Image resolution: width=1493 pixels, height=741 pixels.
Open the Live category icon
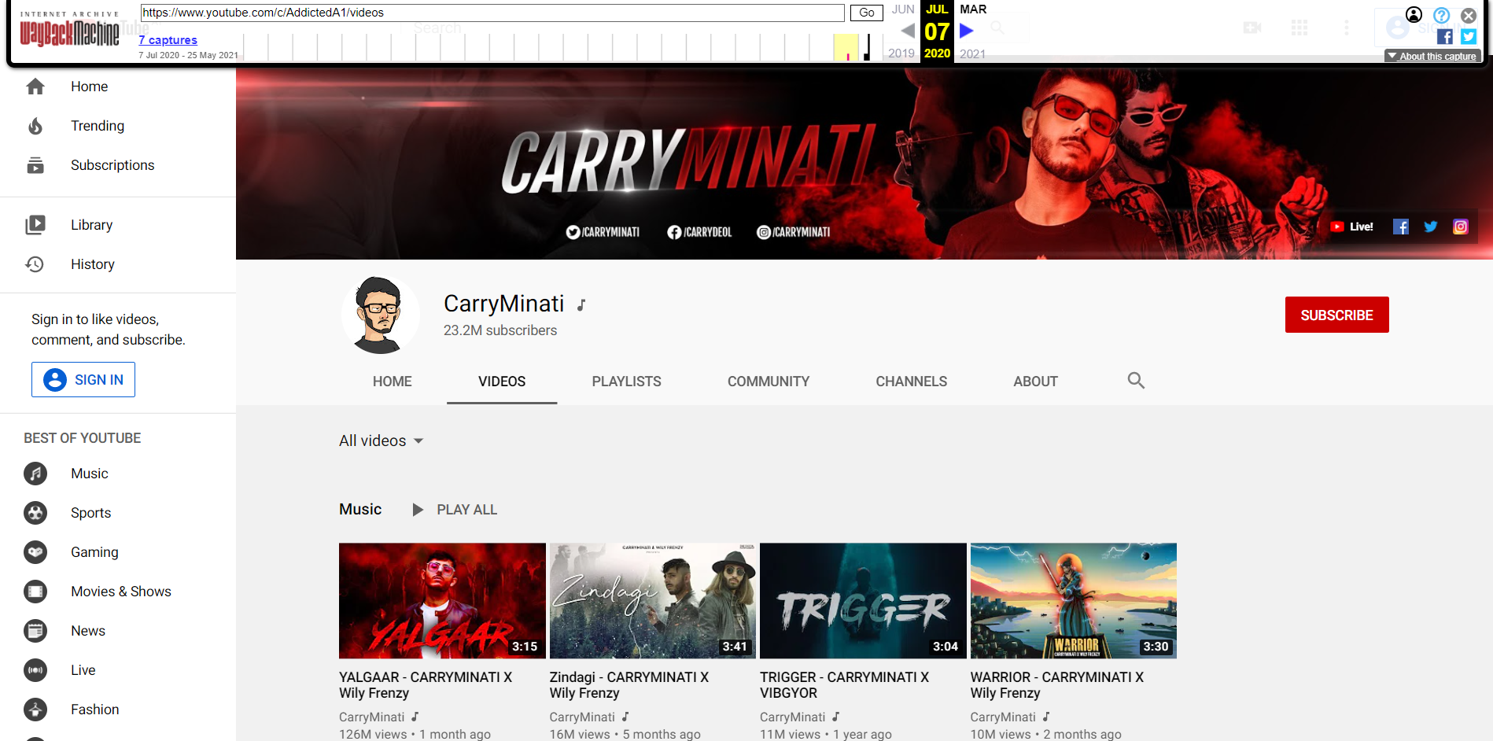35,670
